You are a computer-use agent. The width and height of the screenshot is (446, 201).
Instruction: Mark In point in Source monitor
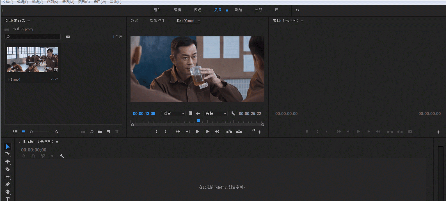156,132
